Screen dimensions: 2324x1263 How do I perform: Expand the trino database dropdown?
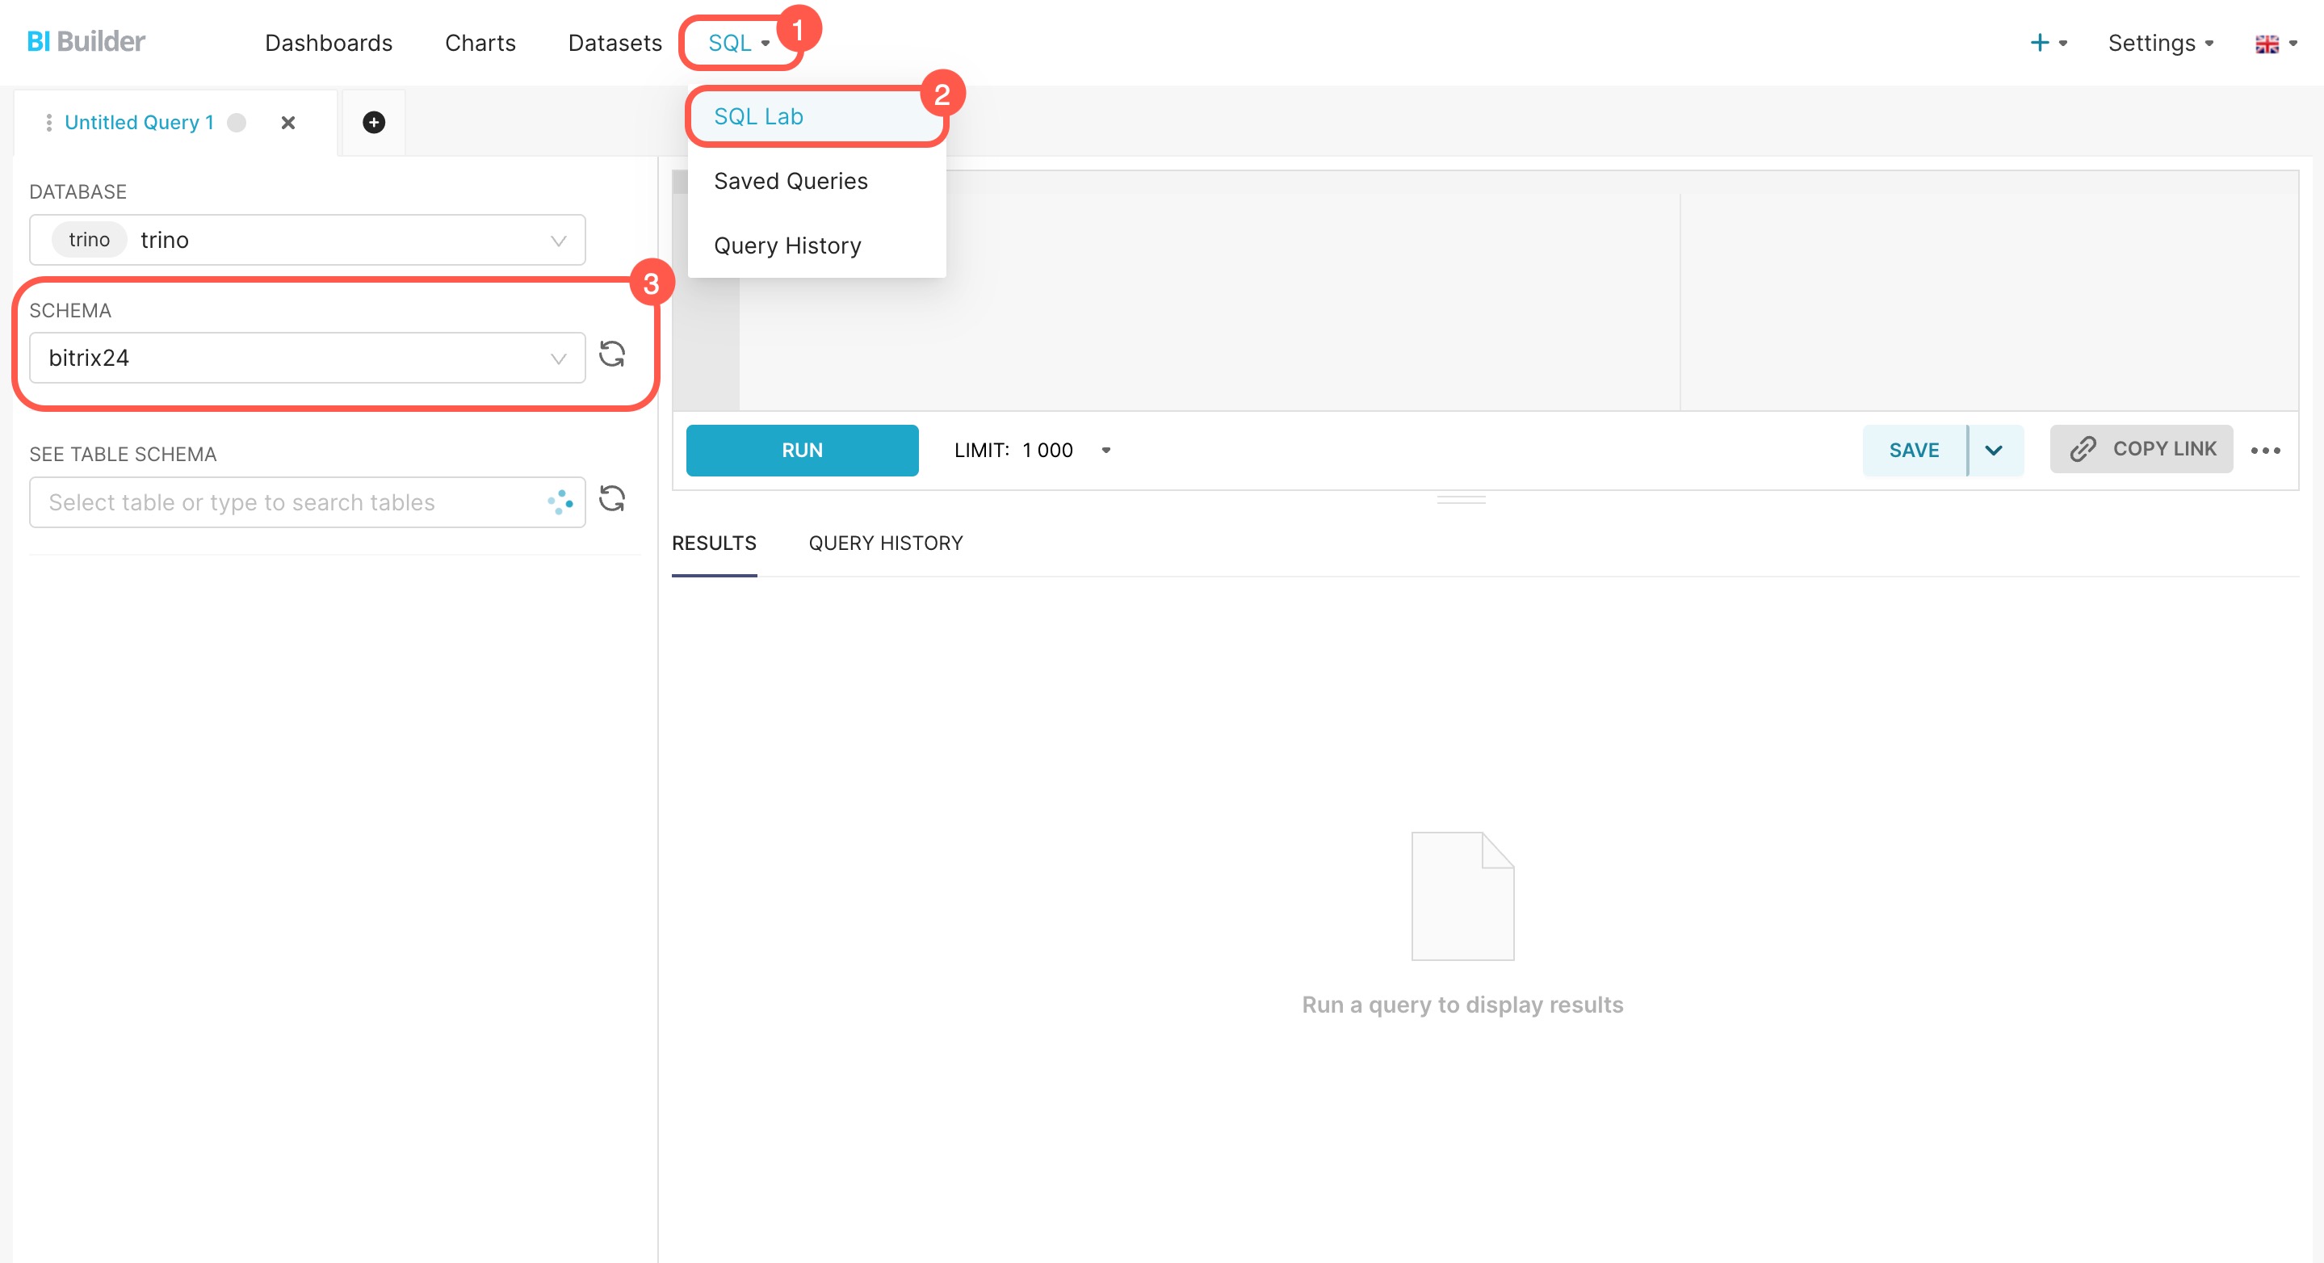pos(557,240)
